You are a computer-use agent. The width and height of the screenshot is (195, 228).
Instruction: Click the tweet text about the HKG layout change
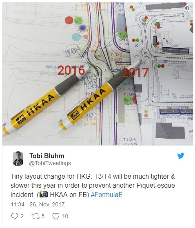93,186
